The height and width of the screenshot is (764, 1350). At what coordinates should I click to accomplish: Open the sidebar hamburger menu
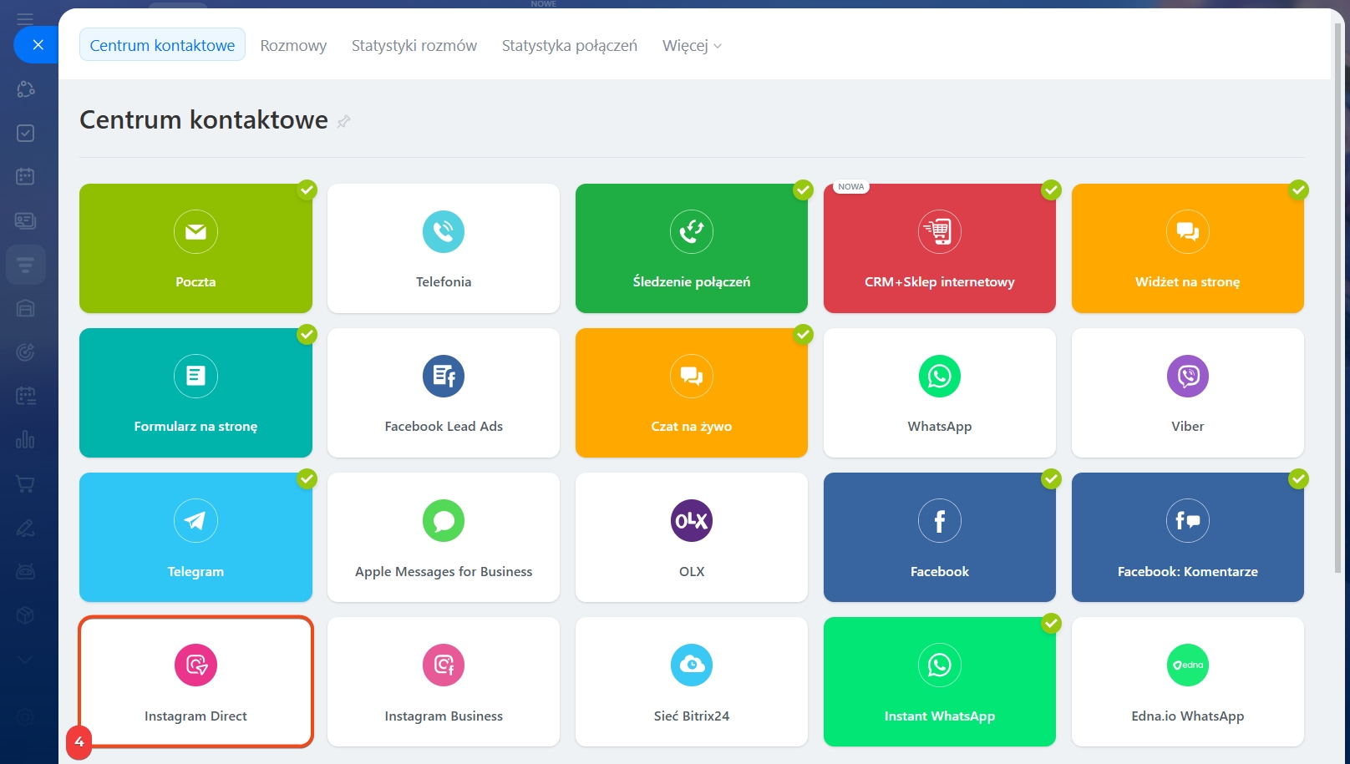click(25, 18)
